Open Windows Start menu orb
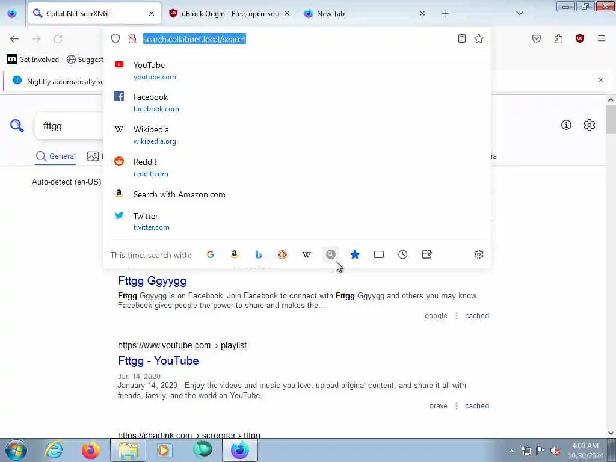The height and width of the screenshot is (462, 616). pyautogui.click(x=16, y=450)
